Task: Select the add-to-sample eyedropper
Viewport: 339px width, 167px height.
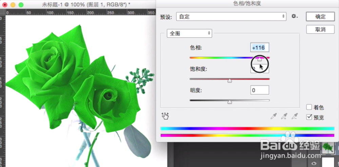Action: coord(284,116)
